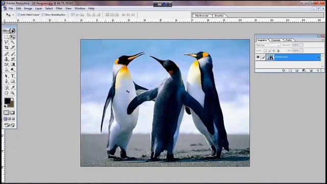Select the Blur tool

[x=7, y=70]
